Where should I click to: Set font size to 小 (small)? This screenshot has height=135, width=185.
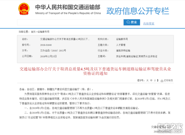click(x=155, y=80)
